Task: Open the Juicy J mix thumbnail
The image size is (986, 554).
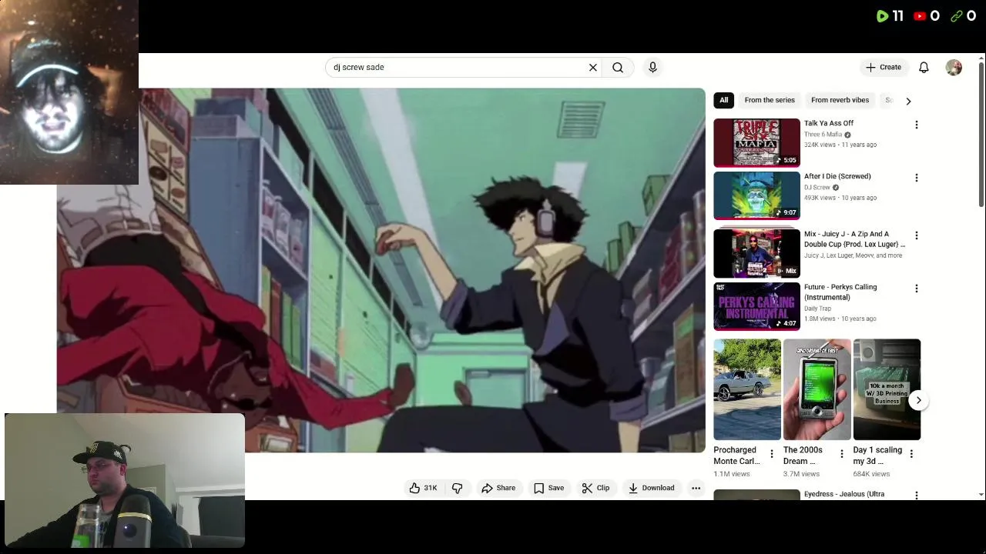Action: tap(756, 253)
